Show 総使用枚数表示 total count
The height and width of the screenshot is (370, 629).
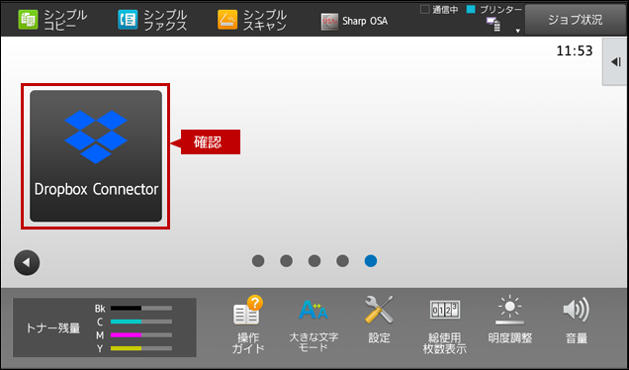pyautogui.click(x=444, y=325)
